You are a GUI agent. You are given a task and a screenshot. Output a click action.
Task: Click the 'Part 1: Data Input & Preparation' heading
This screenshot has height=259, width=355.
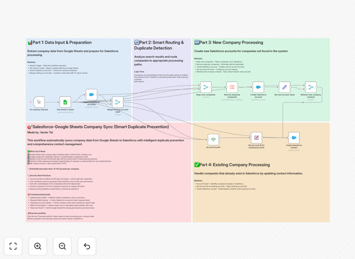pos(60,43)
